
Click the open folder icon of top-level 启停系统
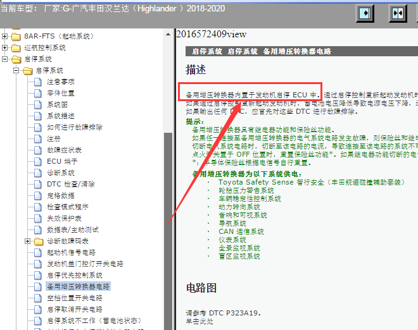(16, 59)
